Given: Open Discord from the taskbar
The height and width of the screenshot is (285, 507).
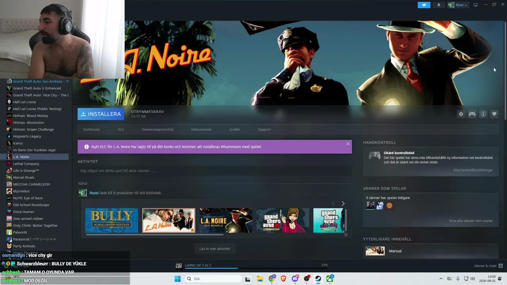Looking at the screenshot, I should tap(295, 279).
